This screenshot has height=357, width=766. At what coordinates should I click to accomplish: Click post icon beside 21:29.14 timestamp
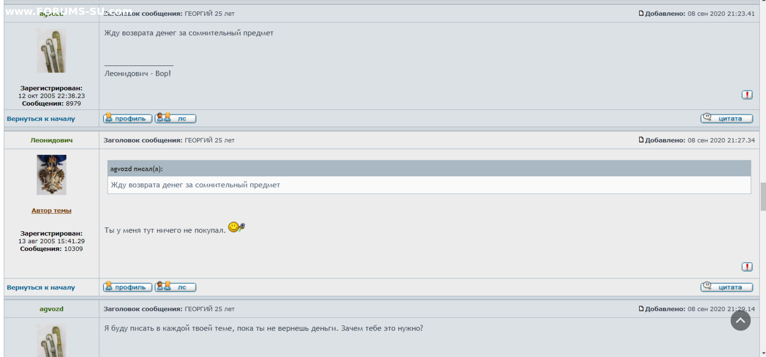point(641,308)
